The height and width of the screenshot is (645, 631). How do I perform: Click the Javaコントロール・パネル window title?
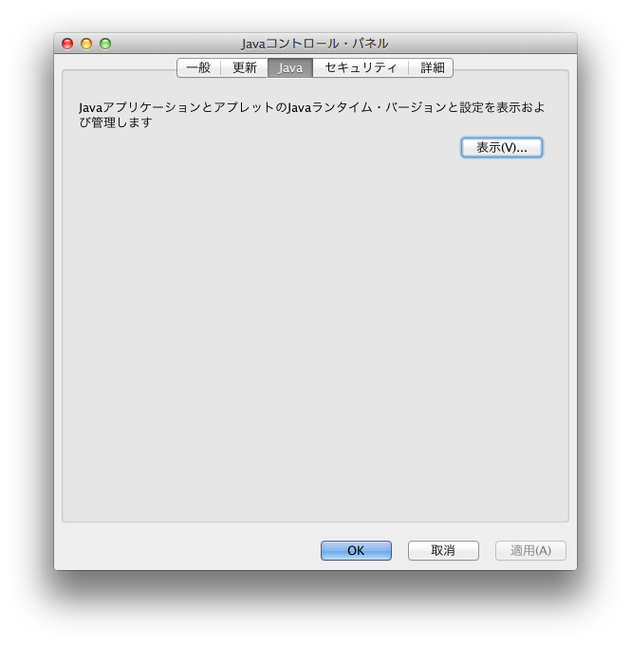point(315,44)
